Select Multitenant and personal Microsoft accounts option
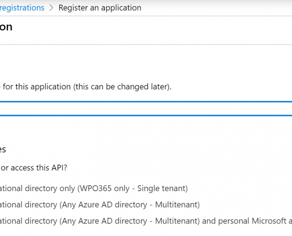Screen dimensions: 292x236 pyautogui.click(x=146, y=221)
